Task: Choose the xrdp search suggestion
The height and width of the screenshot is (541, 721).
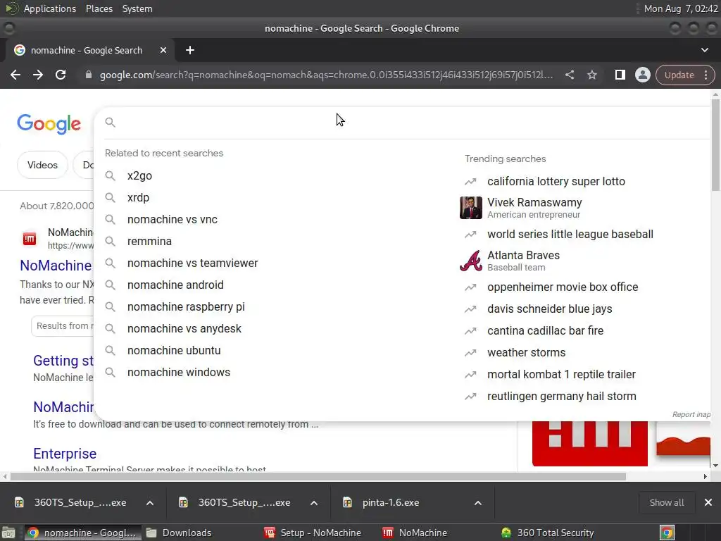Action: point(138,198)
